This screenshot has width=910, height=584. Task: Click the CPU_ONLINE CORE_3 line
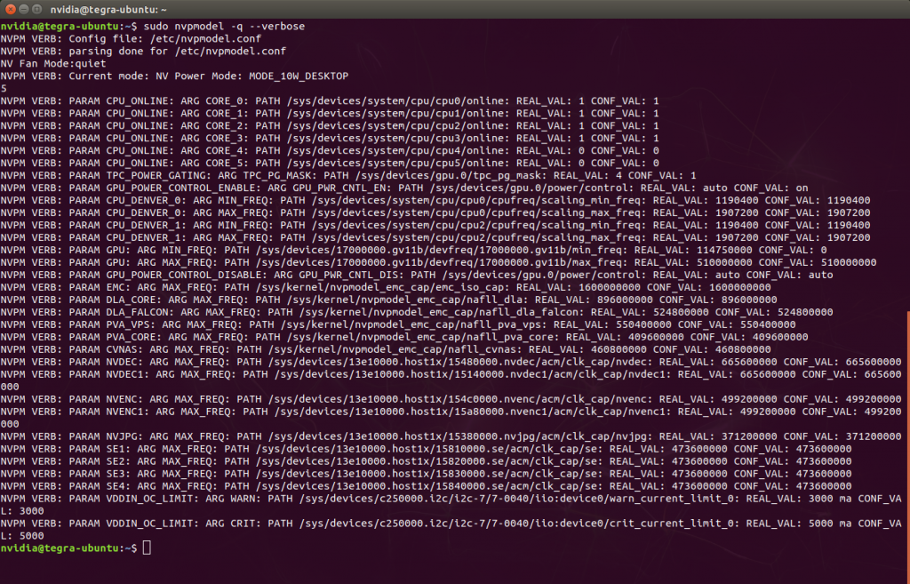[330, 138]
